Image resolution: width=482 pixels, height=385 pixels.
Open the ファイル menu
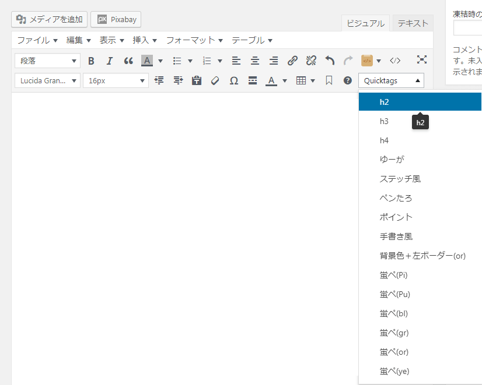coord(37,40)
